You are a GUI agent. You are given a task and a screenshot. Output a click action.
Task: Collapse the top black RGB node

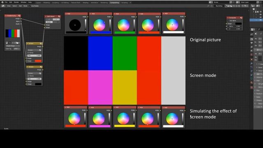[66, 14]
